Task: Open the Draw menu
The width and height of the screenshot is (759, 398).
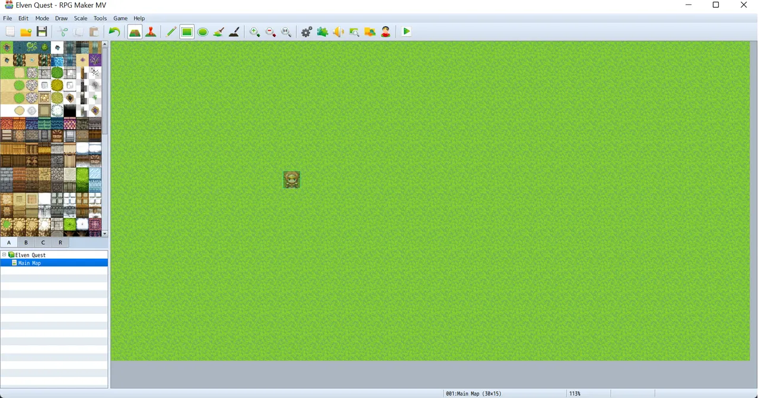Action: 62,18
